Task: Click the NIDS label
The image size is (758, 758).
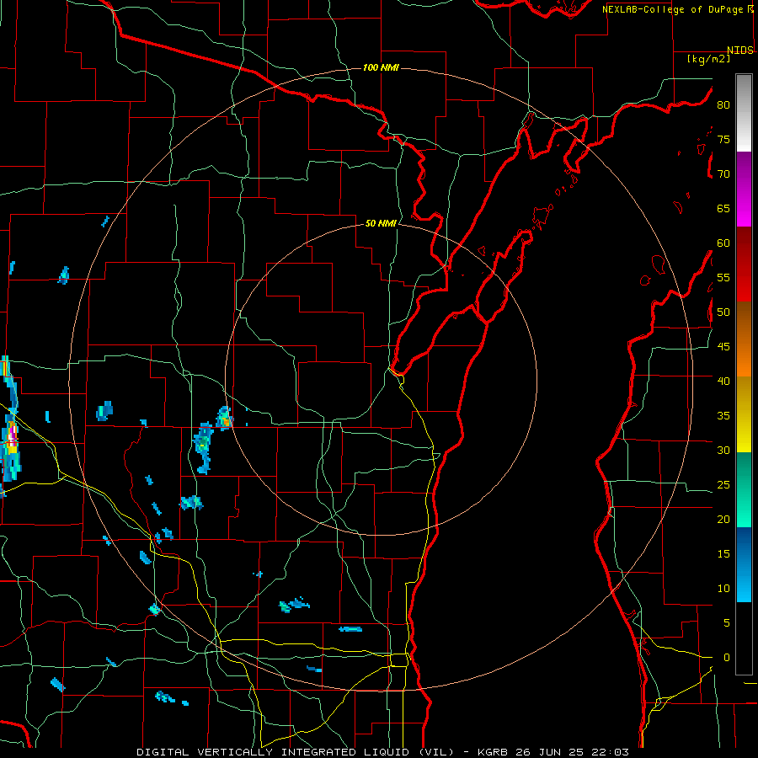Action: click(x=739, y=51)
